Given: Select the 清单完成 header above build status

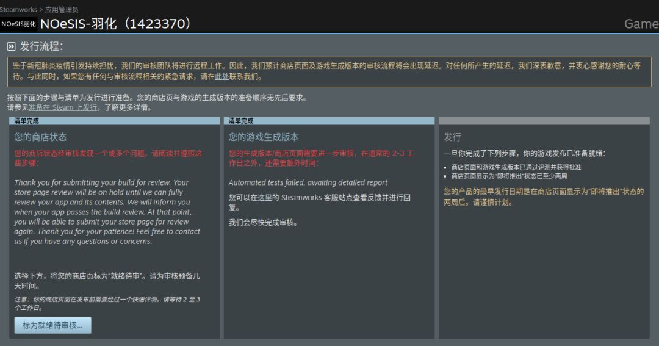Looking at the screenshot, I should pos(329,121).
